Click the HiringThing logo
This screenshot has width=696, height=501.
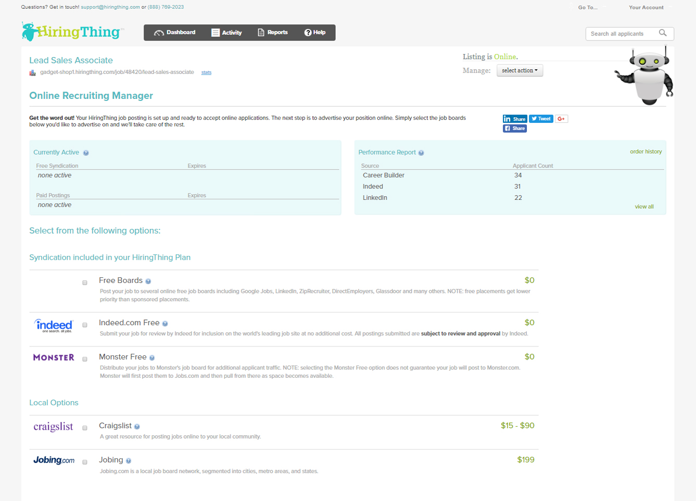tap(72, 32)
